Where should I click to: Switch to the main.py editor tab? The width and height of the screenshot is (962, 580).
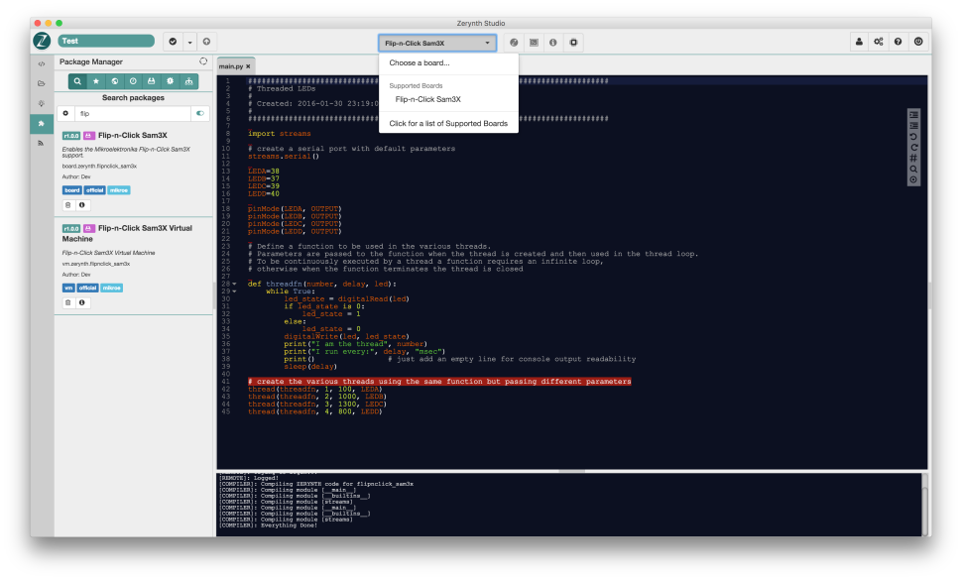tap(231, 66)
